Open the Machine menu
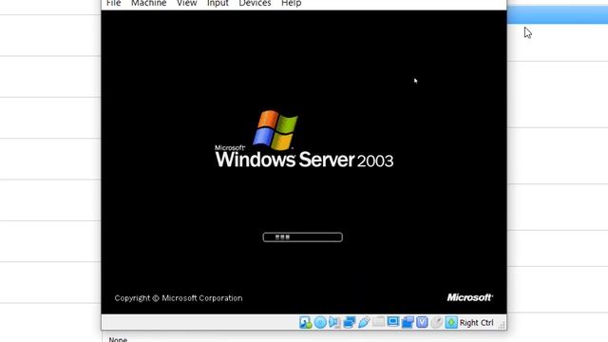Viewport: 608px width, 342px height. [148, 3]
